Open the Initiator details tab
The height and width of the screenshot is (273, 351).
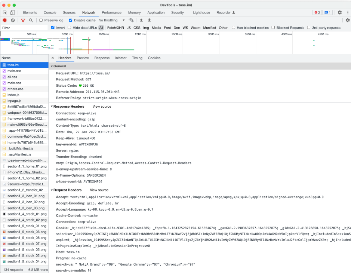[121, 58]
